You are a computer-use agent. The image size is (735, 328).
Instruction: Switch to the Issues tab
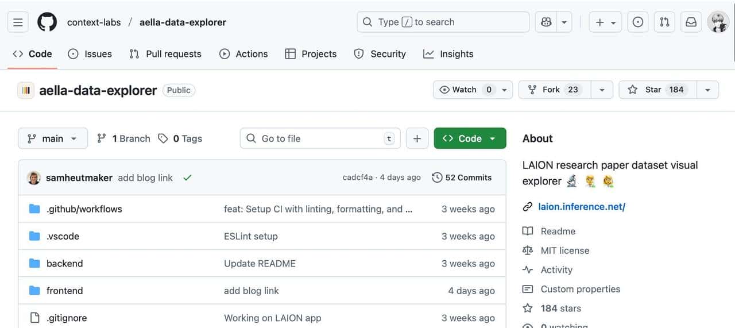coord(90,54)
